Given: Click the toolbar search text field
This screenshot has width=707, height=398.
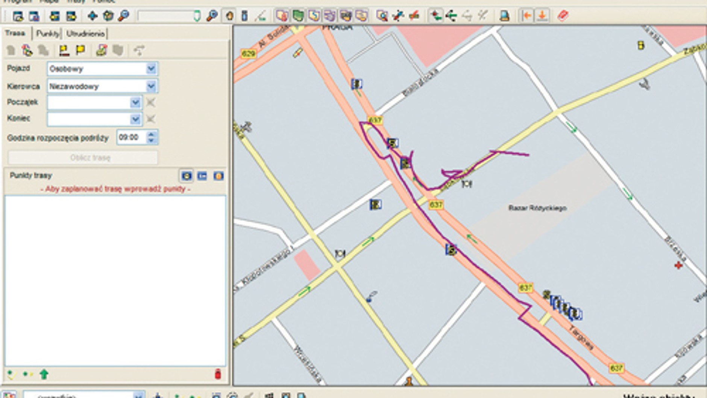Looking at the screenshot, I should point(165,16).
